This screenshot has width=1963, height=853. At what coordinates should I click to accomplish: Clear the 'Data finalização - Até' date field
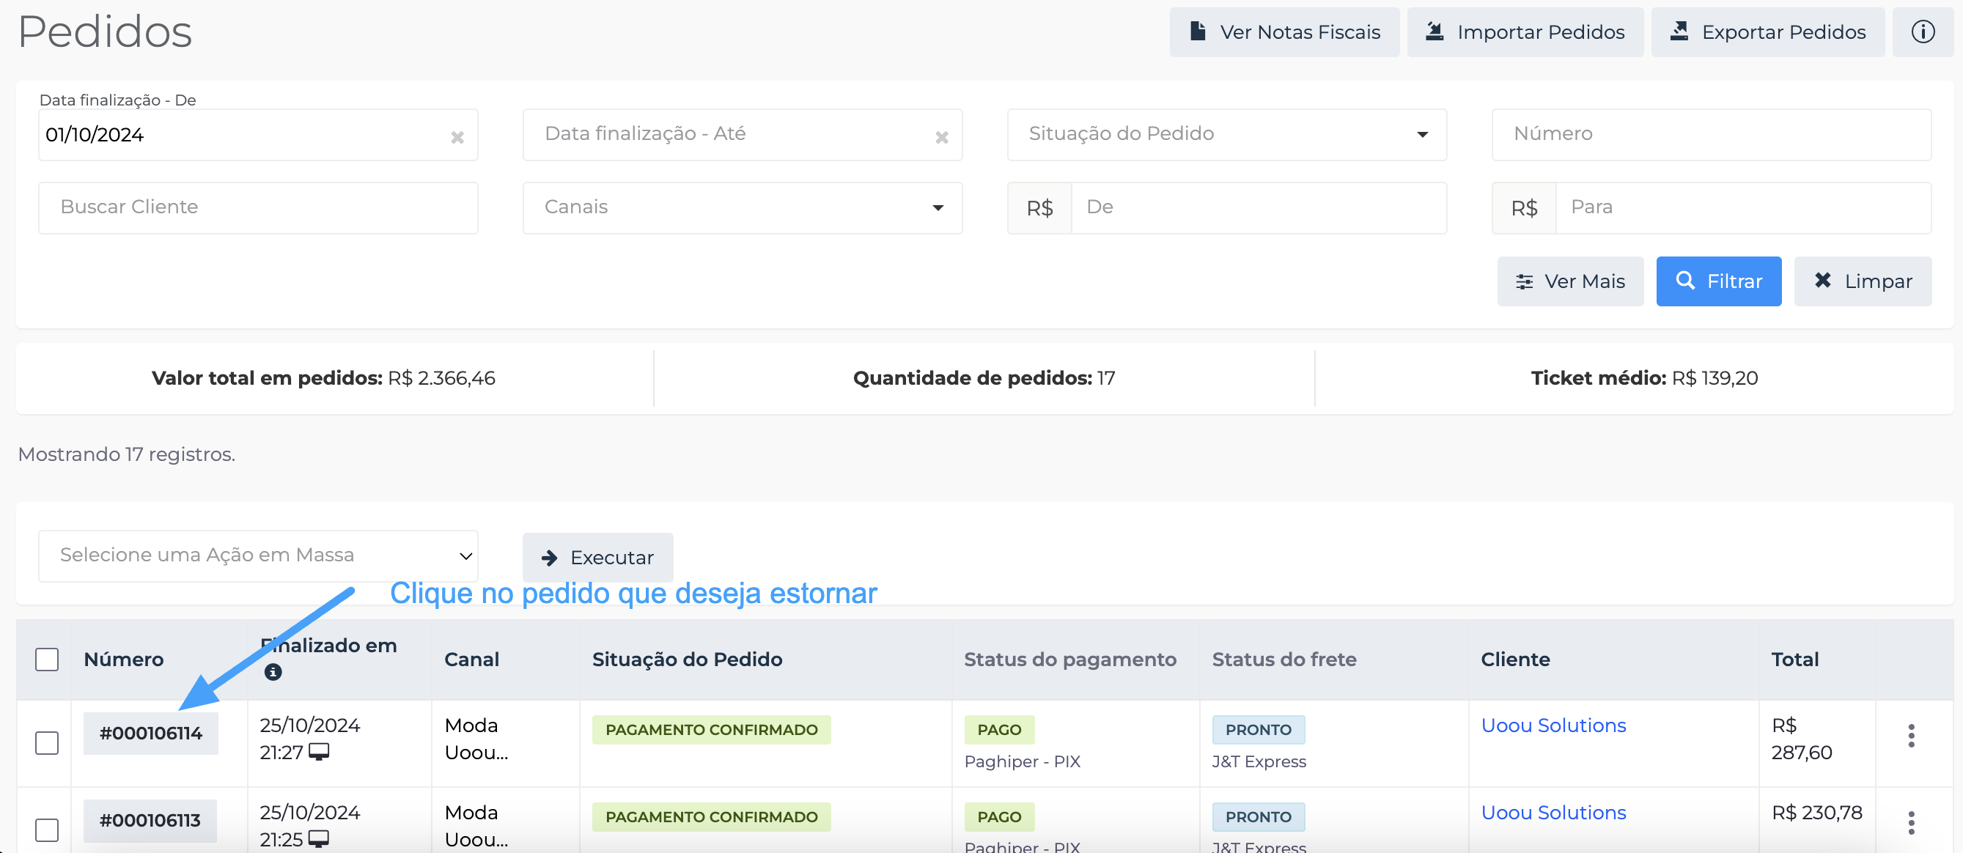click(x=942, y=137)
